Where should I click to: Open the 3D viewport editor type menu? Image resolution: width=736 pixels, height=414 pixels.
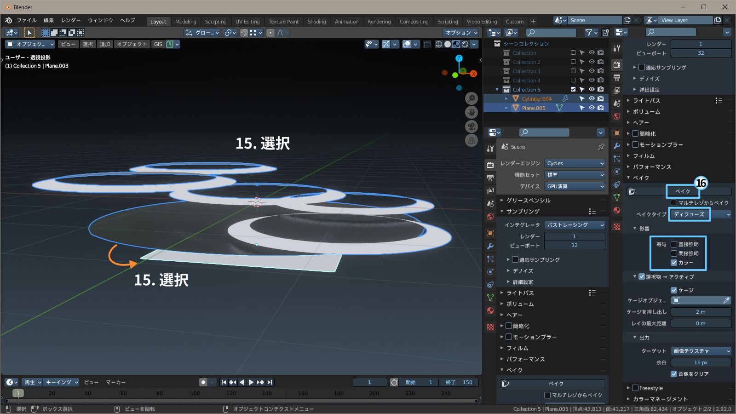point(11,33)
